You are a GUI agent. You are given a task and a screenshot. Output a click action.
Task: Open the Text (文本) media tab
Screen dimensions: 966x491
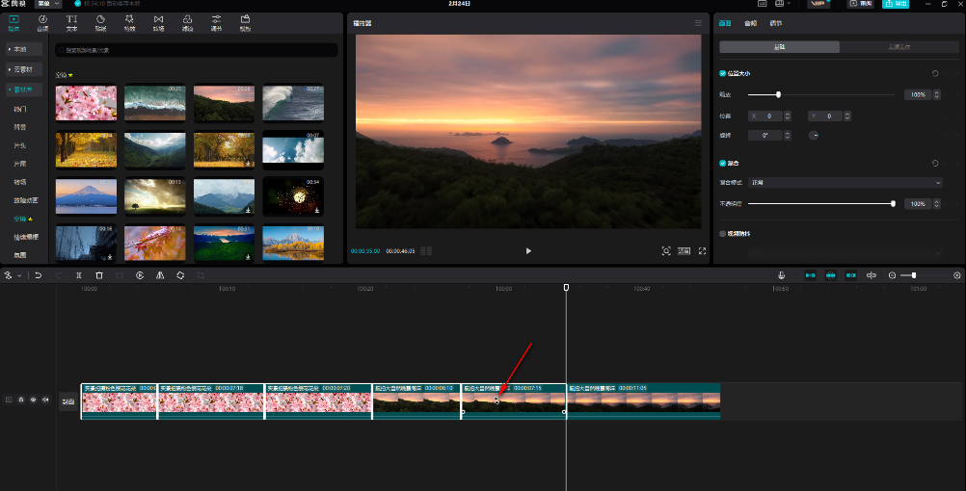[72, 22]
